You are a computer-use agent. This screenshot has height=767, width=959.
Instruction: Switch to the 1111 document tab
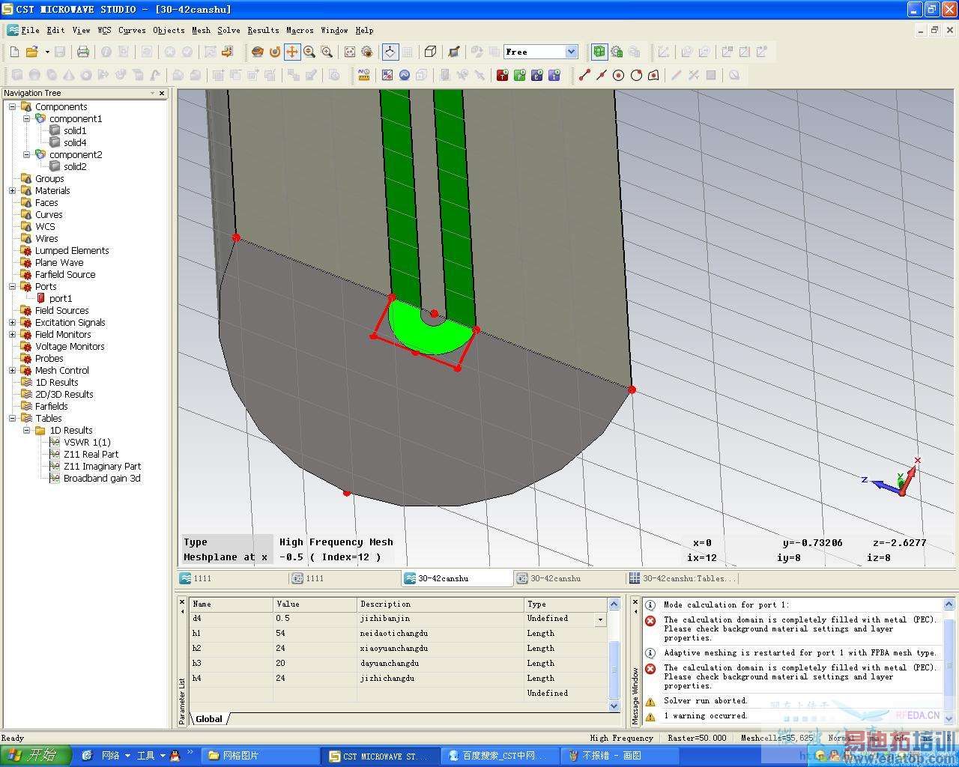pos(202,578)
